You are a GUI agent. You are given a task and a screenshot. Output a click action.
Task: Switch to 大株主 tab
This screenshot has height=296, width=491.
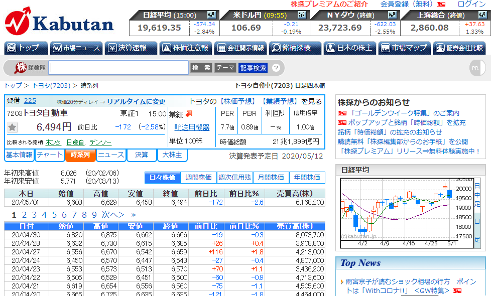point(172,155)
